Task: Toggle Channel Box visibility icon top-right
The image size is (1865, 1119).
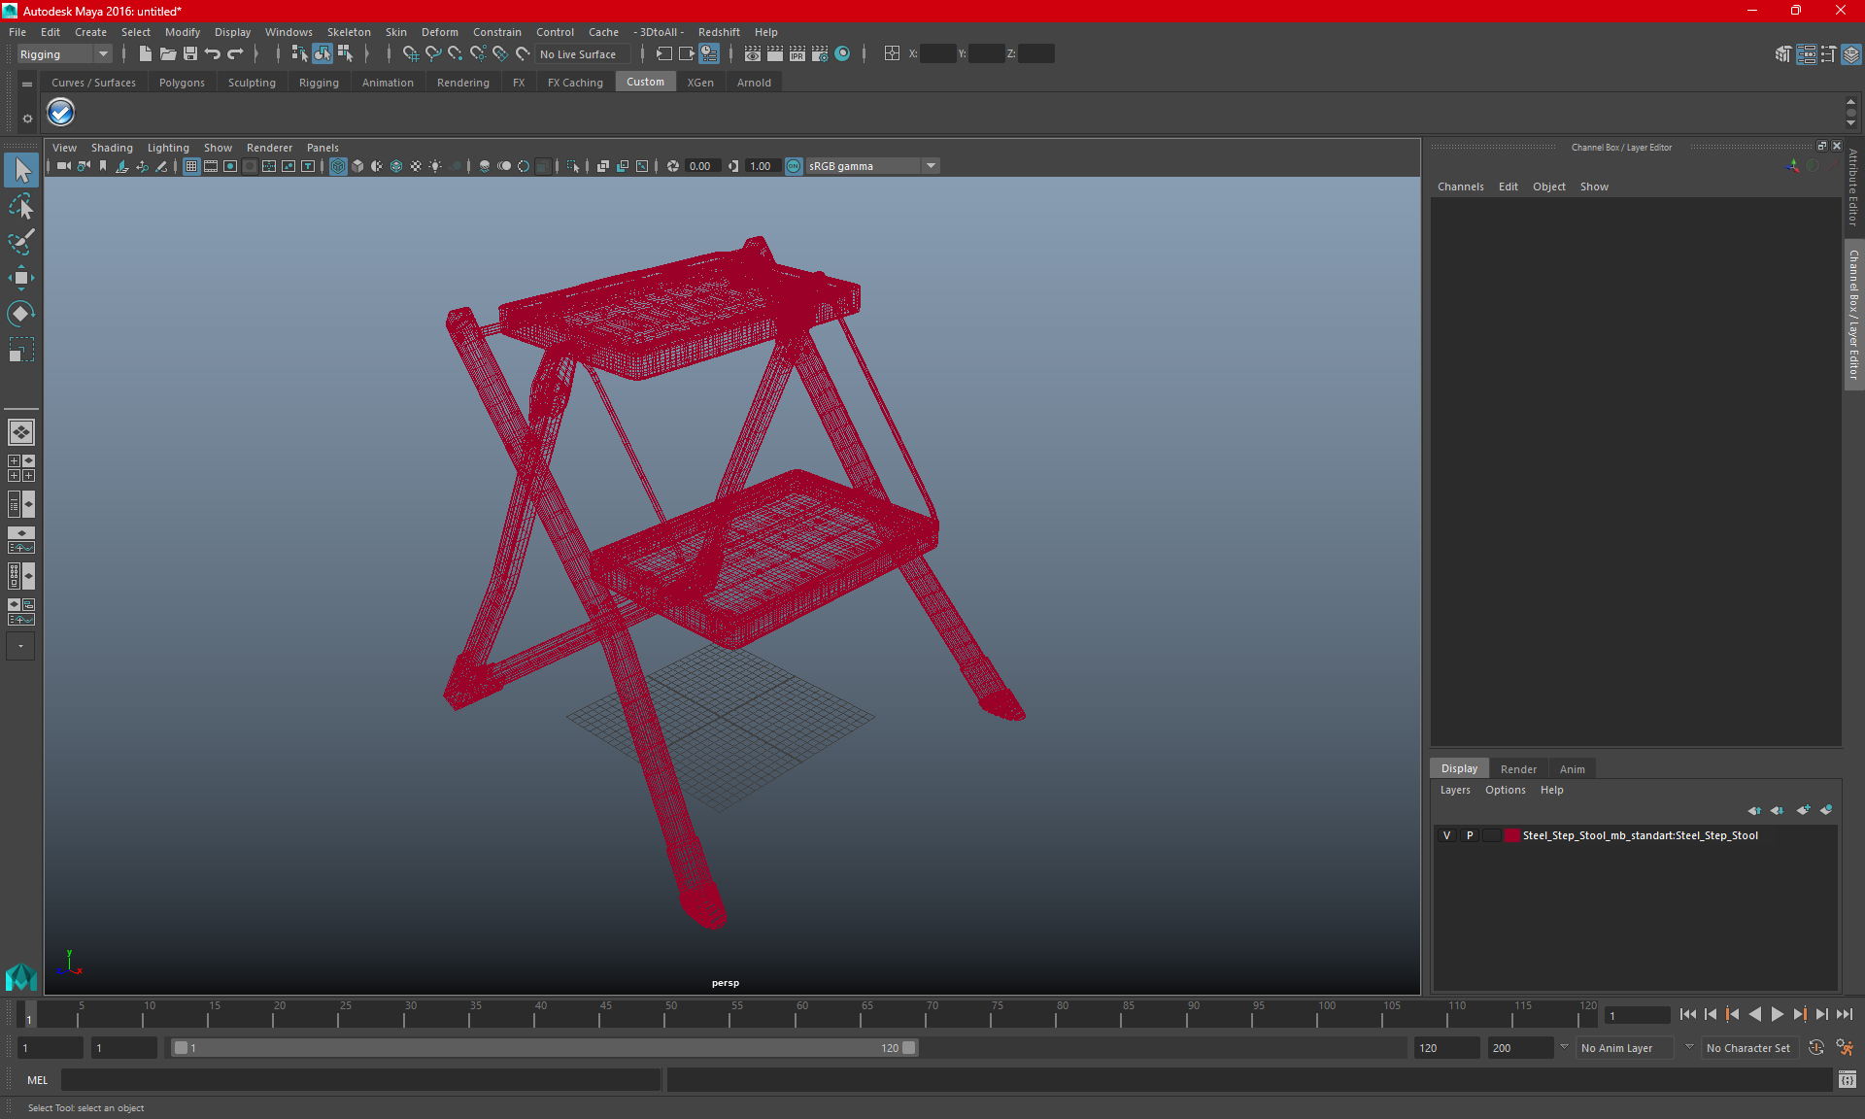Action: point(1851,54)
